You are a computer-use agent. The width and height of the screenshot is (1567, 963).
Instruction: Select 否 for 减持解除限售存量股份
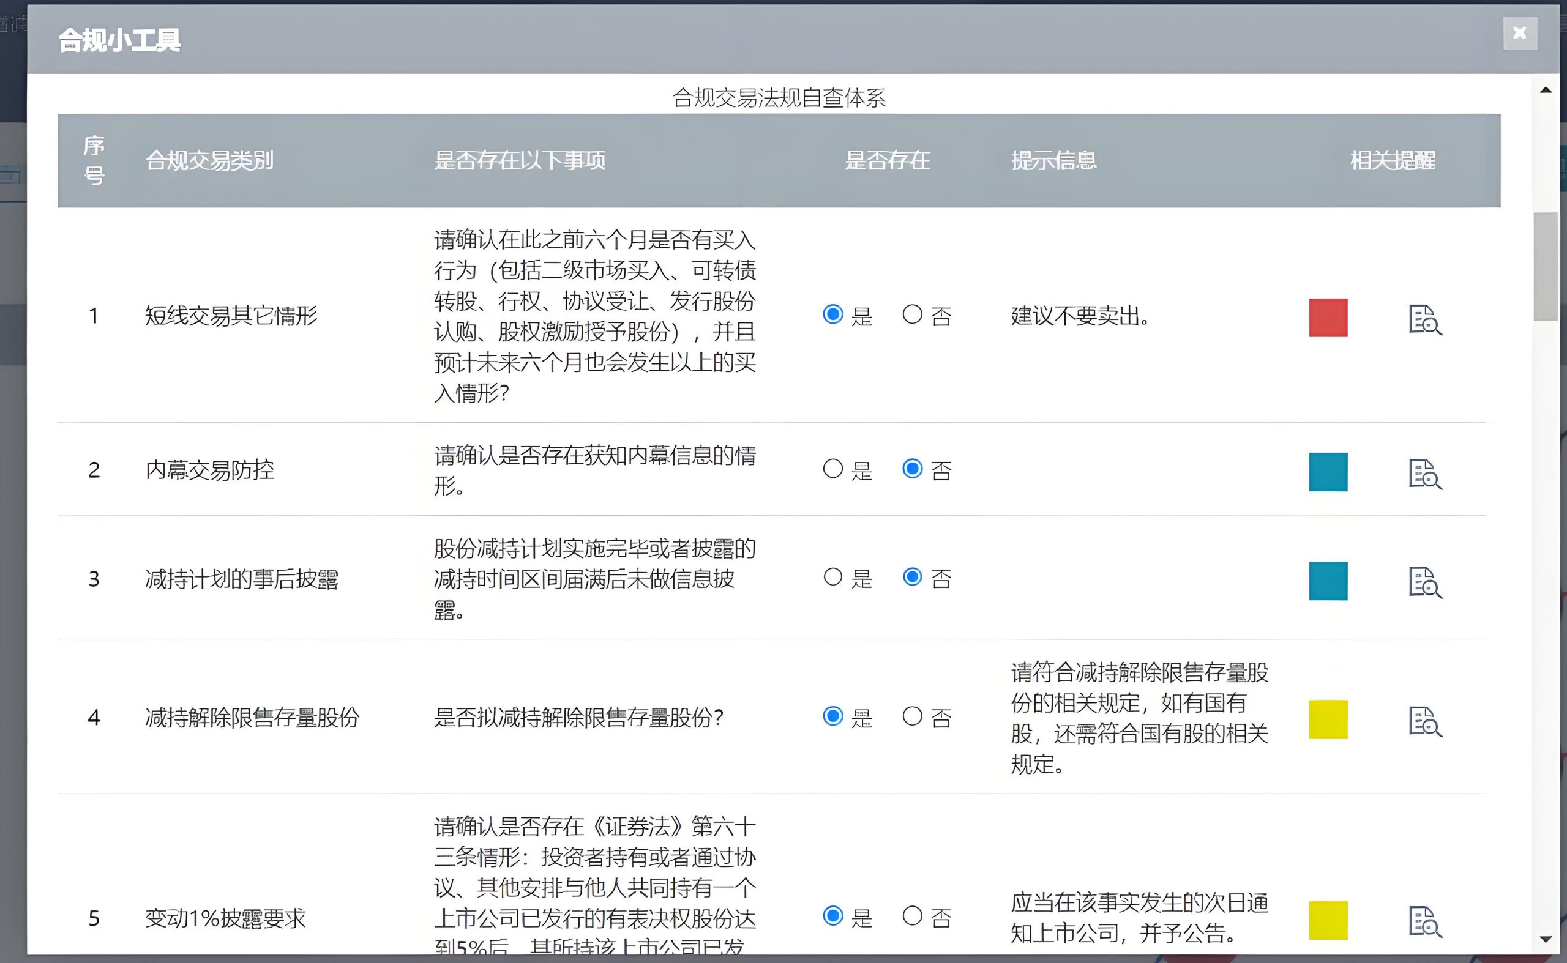click(912, 716)
